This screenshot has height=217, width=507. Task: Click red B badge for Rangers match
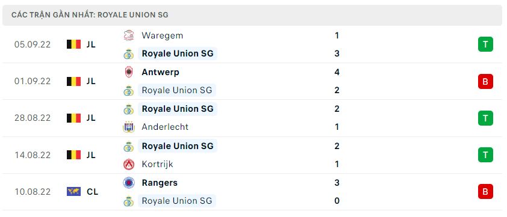485,192
